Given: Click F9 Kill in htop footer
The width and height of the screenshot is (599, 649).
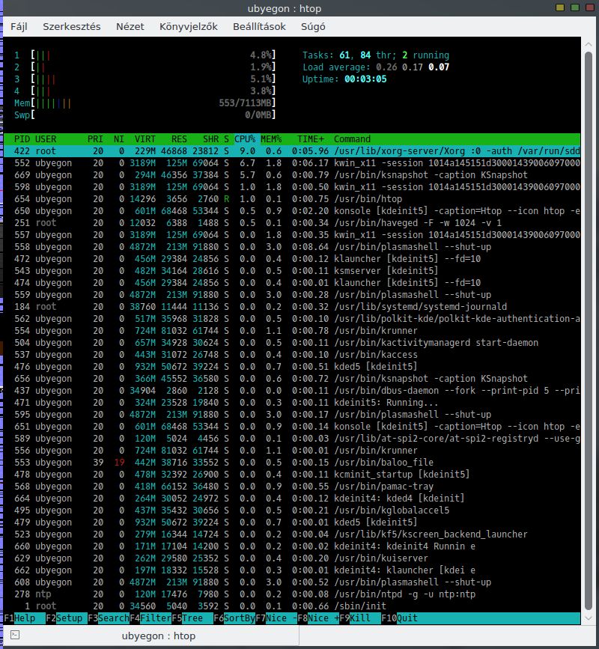Looking at the screenshot, I should [359, 618].
